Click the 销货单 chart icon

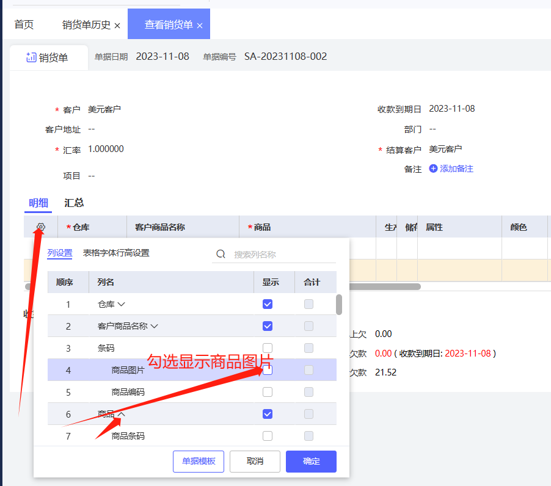31,57
